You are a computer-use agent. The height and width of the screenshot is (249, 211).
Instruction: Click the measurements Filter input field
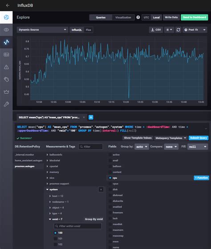[x=91, y=147]
